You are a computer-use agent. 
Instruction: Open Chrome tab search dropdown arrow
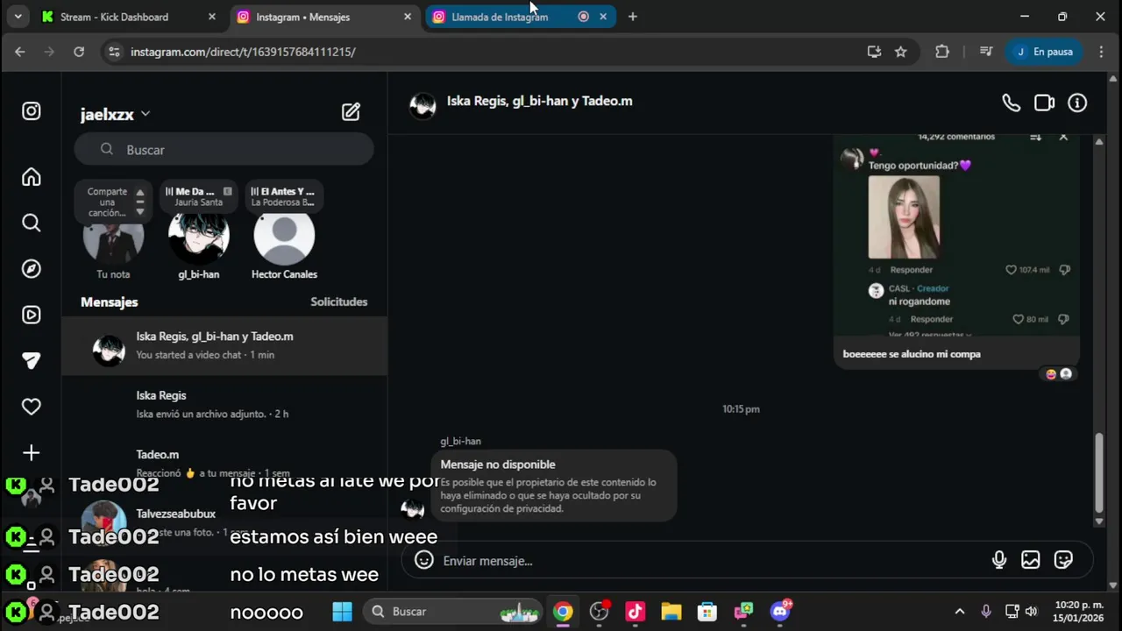pos(18,17)
